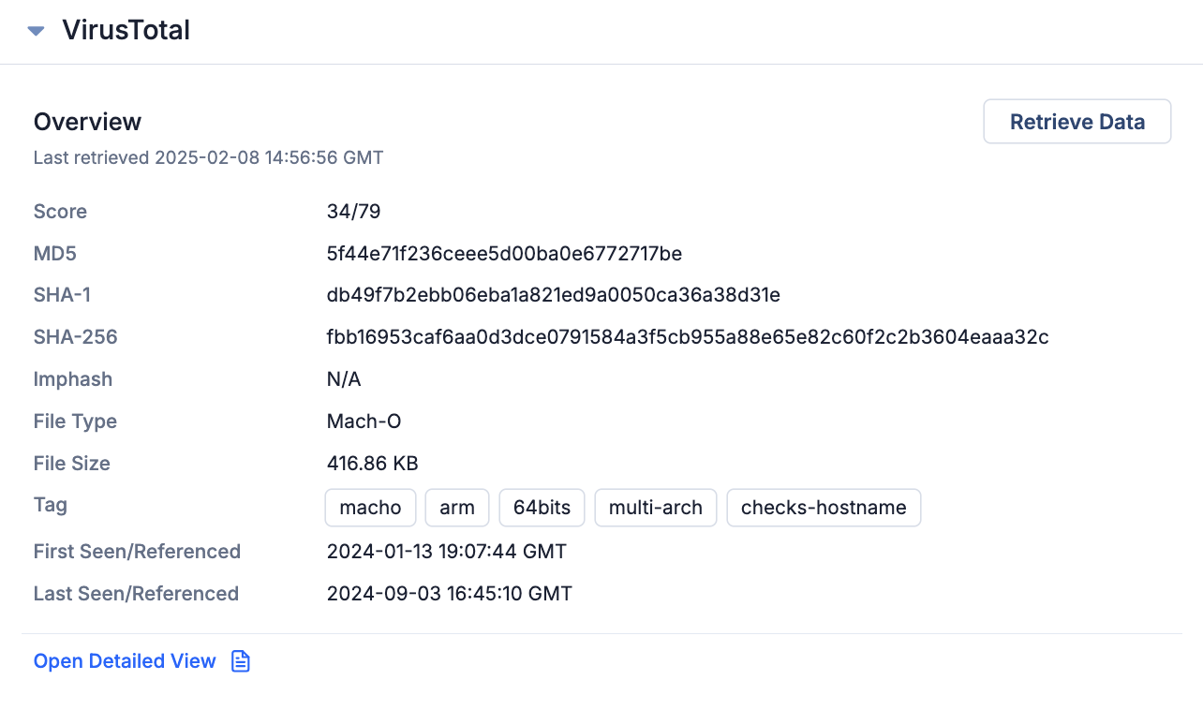The image size is (1203, 710).
Task: Select the arm tag
Action: pos(456,507)
